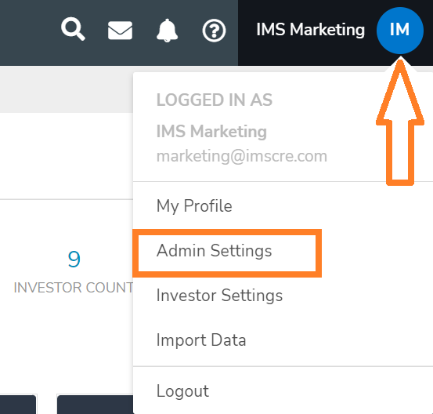Image resolution: width=433 pixels, height=414 pixels.
Task: Click the LOGGED IN AS heading
Action: click(215, 100)
